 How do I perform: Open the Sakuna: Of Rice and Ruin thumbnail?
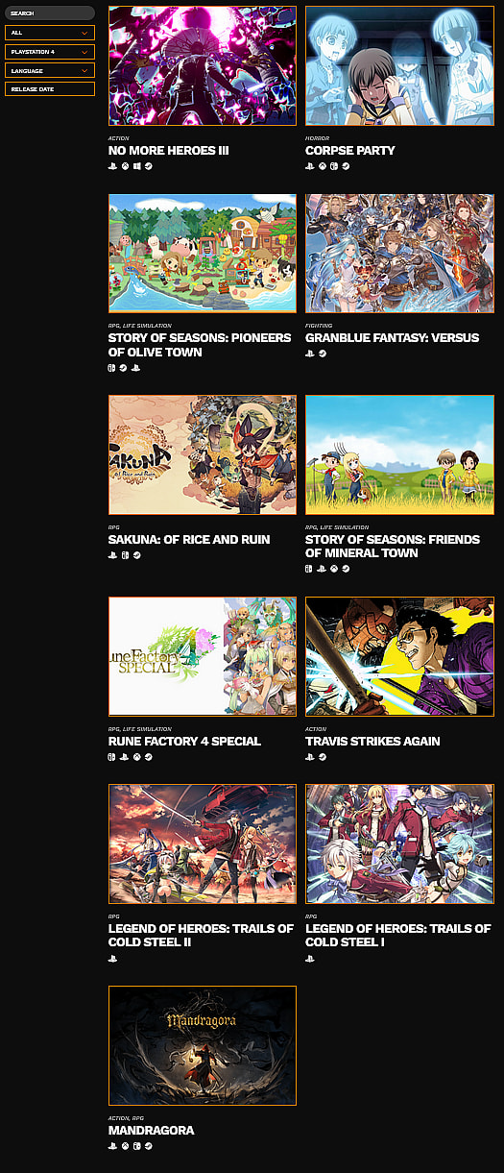(203, 454)
